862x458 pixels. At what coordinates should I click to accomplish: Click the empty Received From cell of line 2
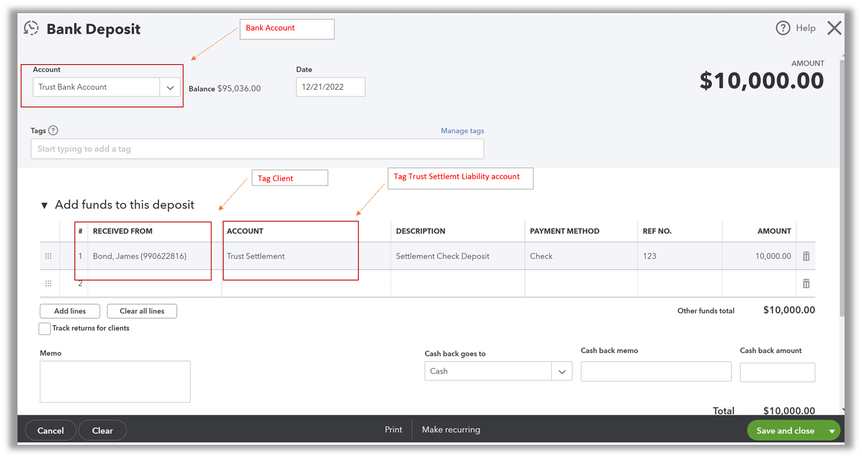155,284
